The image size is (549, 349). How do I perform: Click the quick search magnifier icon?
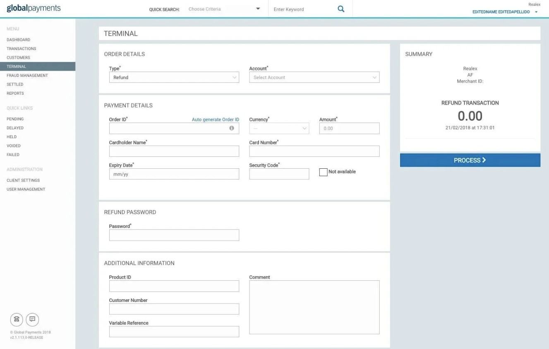click(x=341, y=9)
